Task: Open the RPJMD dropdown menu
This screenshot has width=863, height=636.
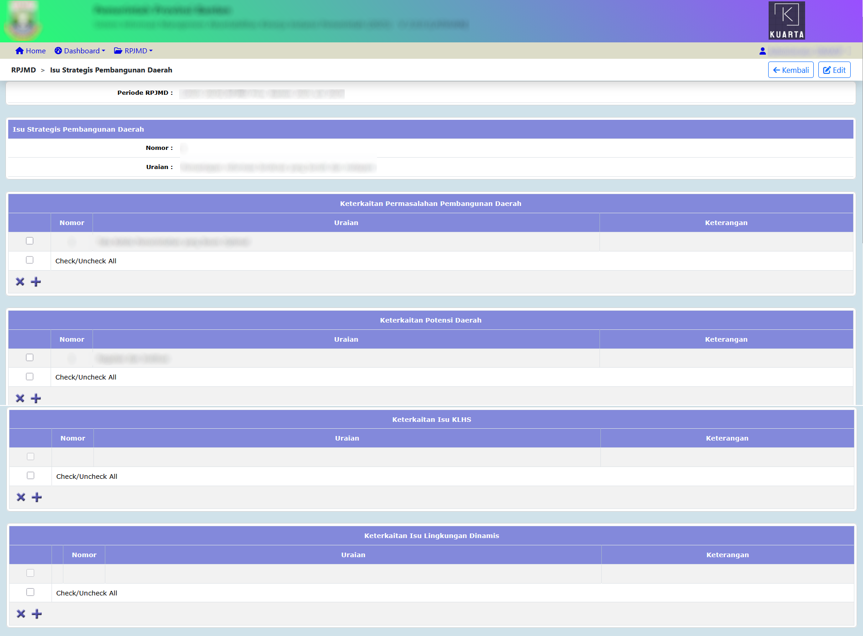Action: click(x=133, y=51)
